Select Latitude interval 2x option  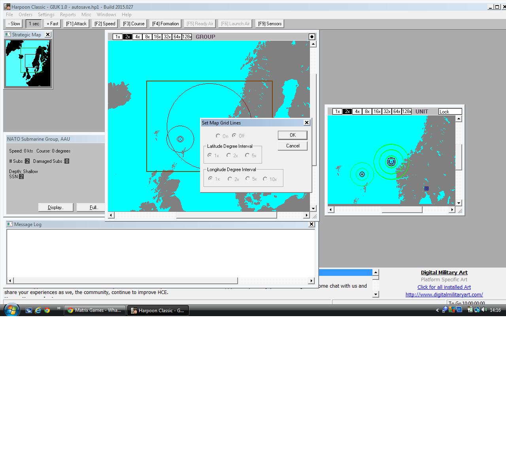(x=228, y=155)
